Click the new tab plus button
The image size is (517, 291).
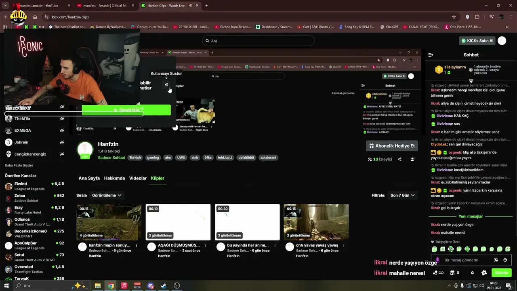(207, 6)
